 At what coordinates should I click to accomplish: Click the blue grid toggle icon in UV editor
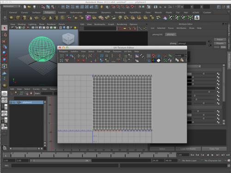click(x=102, y=56)
